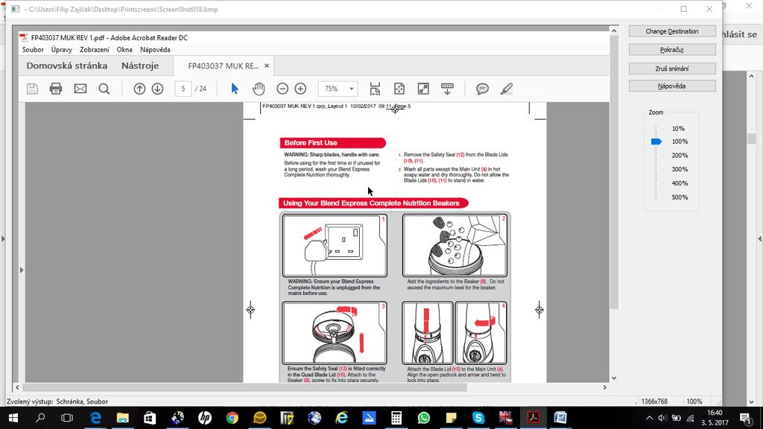Launch Google Chrome from taskbar

232,418
